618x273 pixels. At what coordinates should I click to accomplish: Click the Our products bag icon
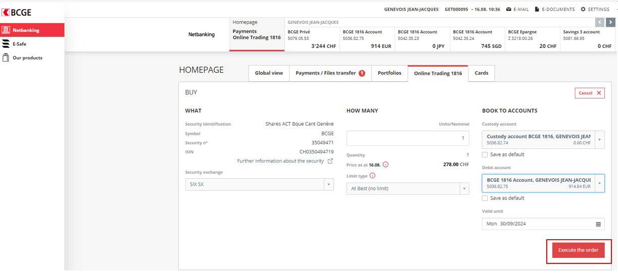[6, 58]
